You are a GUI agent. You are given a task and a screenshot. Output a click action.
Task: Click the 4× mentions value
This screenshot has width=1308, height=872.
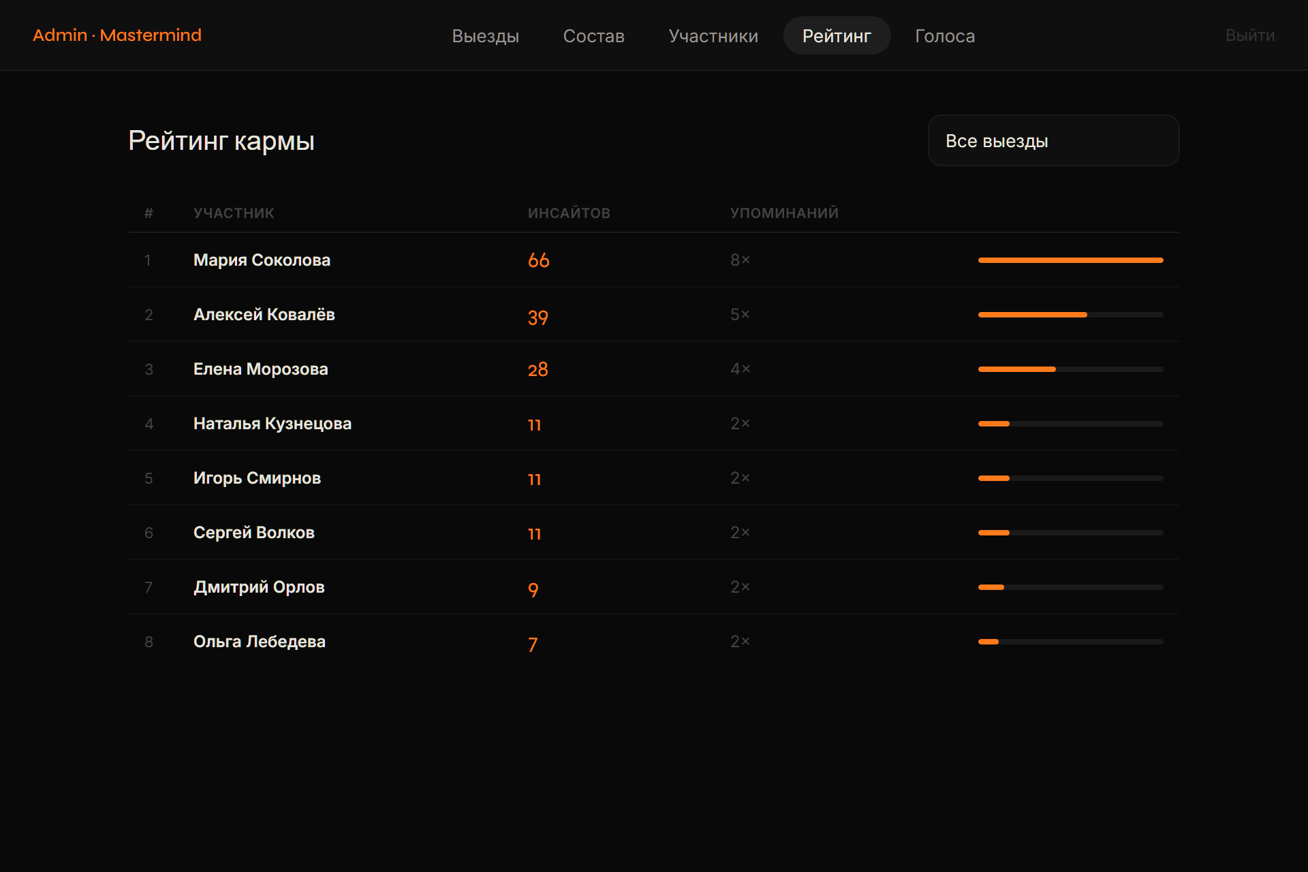point(740,369)
